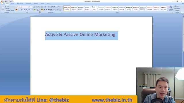Toggle Bold formatting
Viewport: 184px width, 103px height.
coord(17,10)
